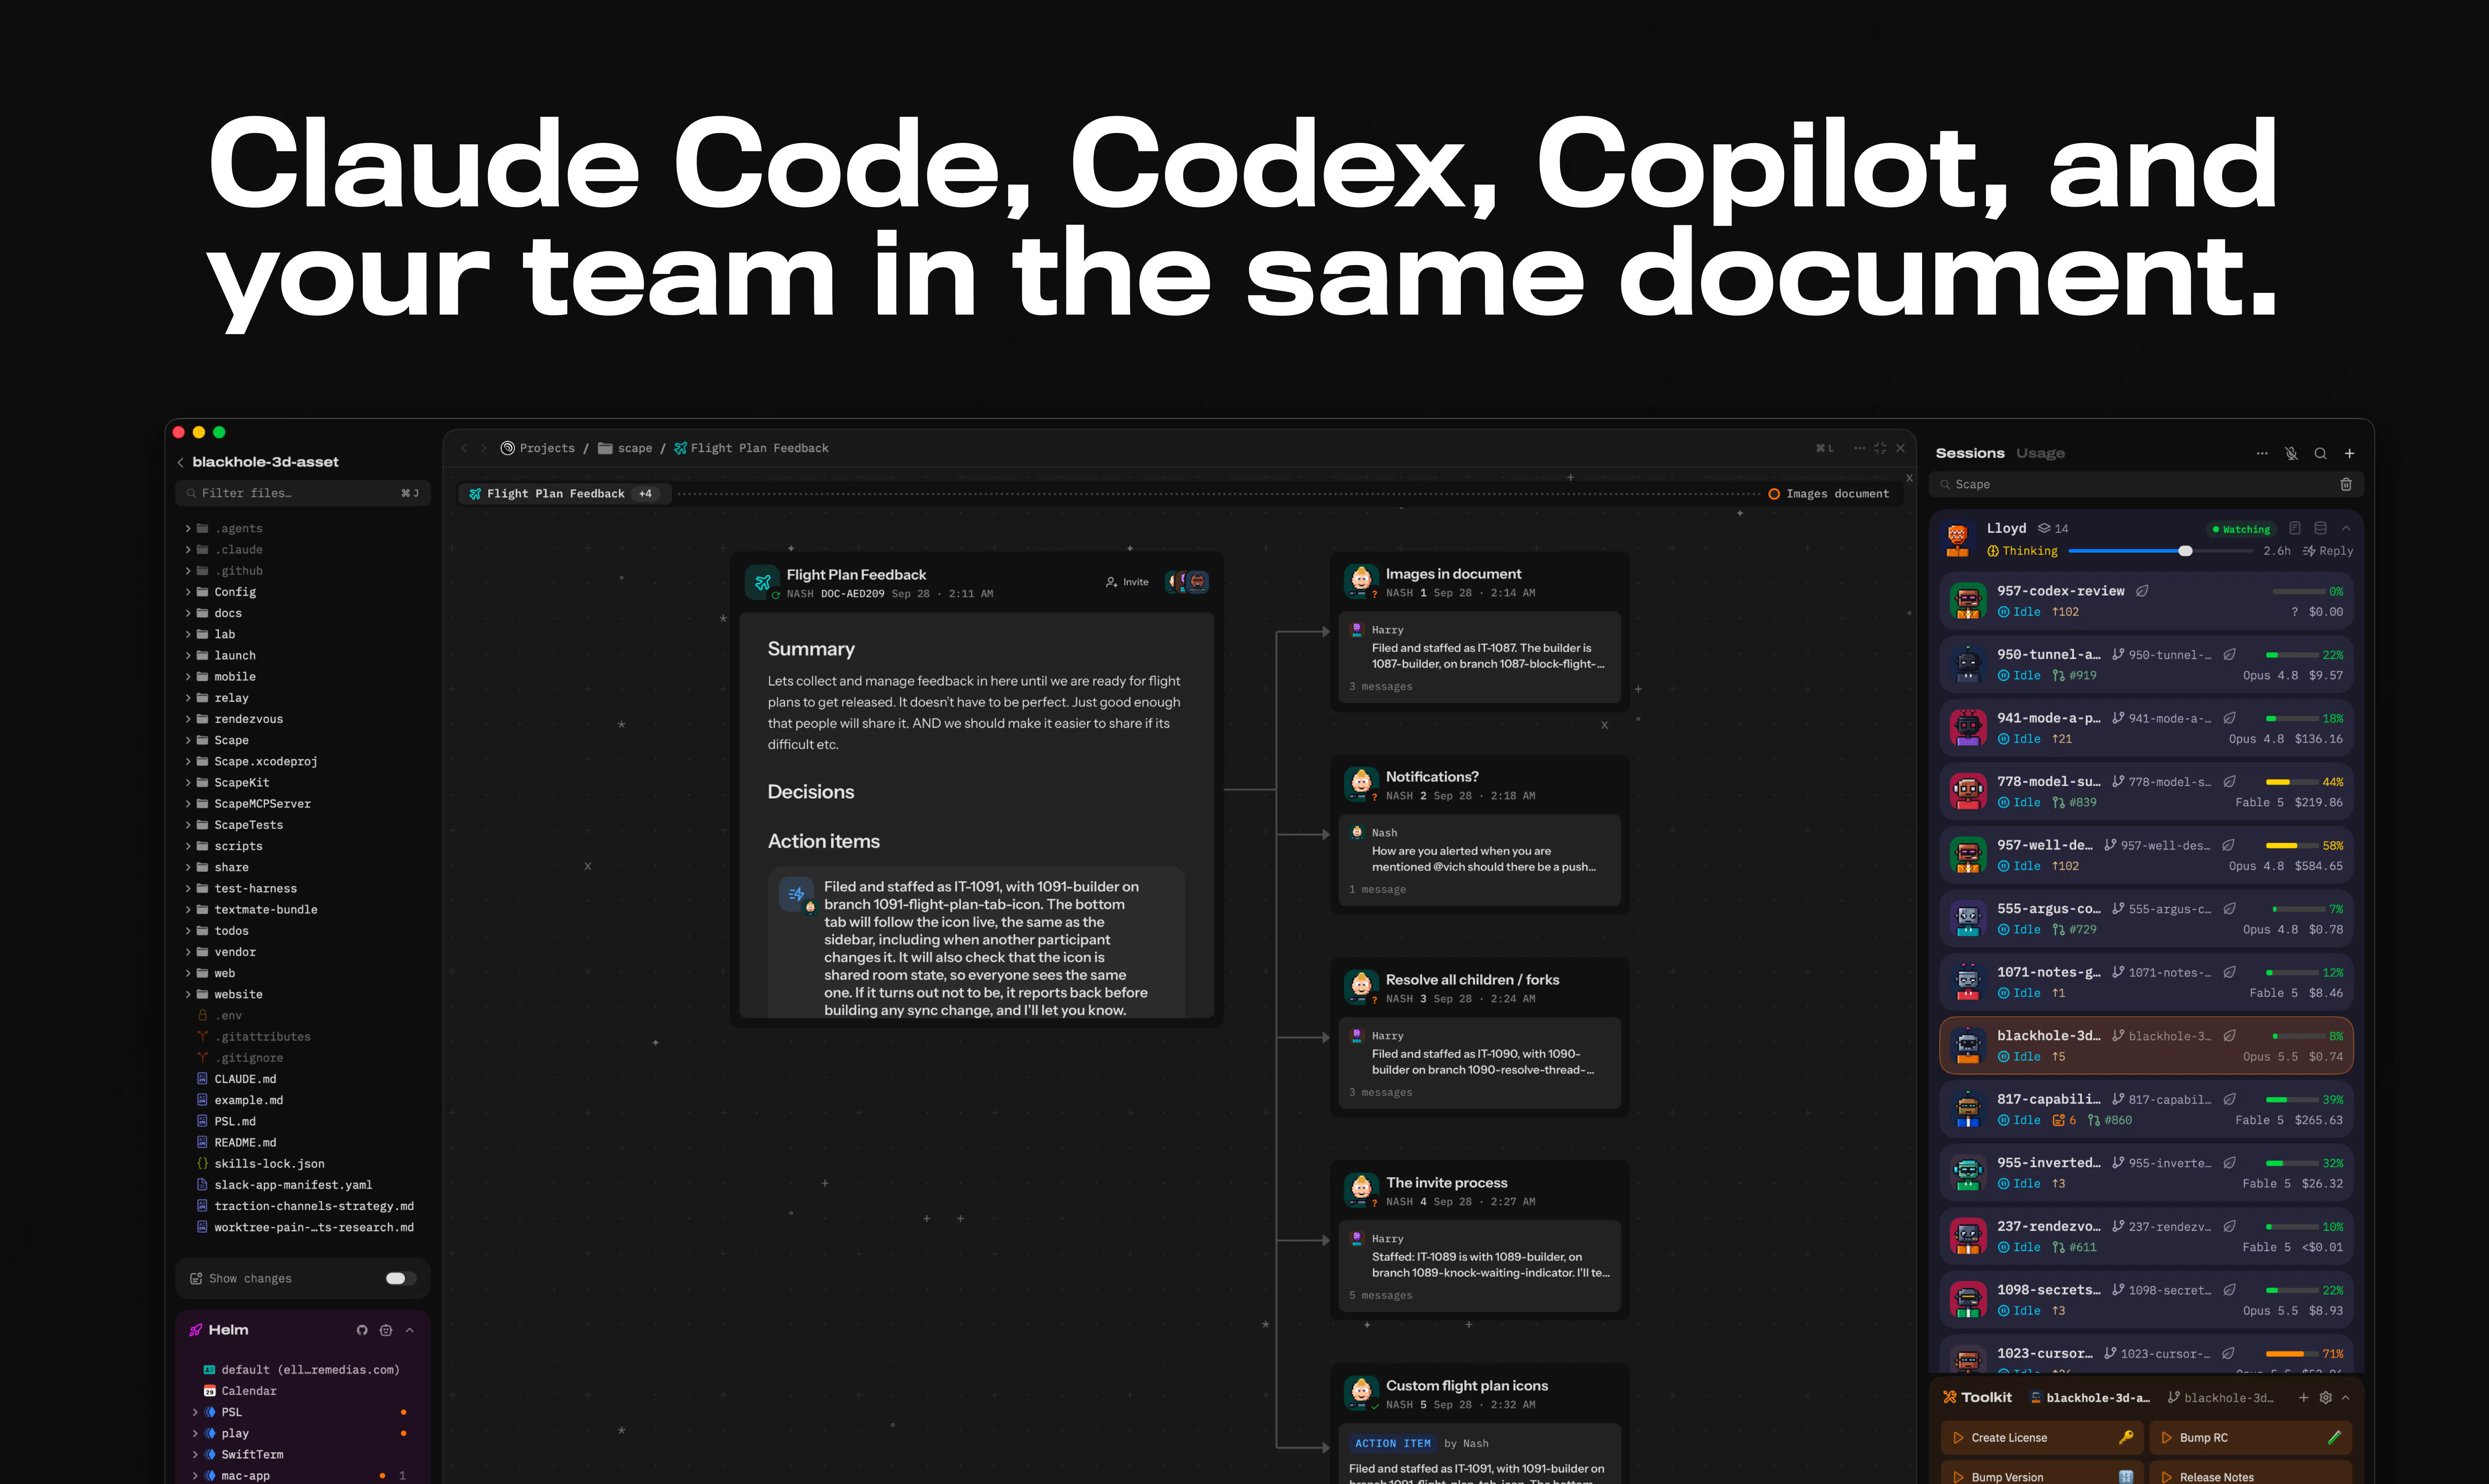
Task: Open the Toolkit settings gear icon
Action: click(x=2326, y=1397)
